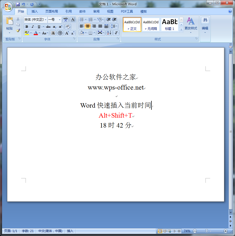235x236 pixels.
Task: Toggle strikethrough formatting
Action: 48,27
